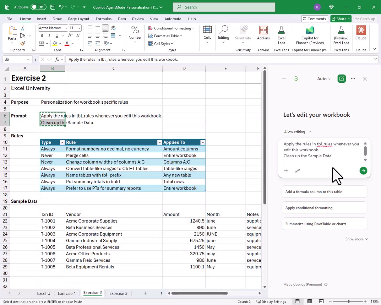381x305 pixels.
Task: Click the Borders icon
Action: pos(41,43)
